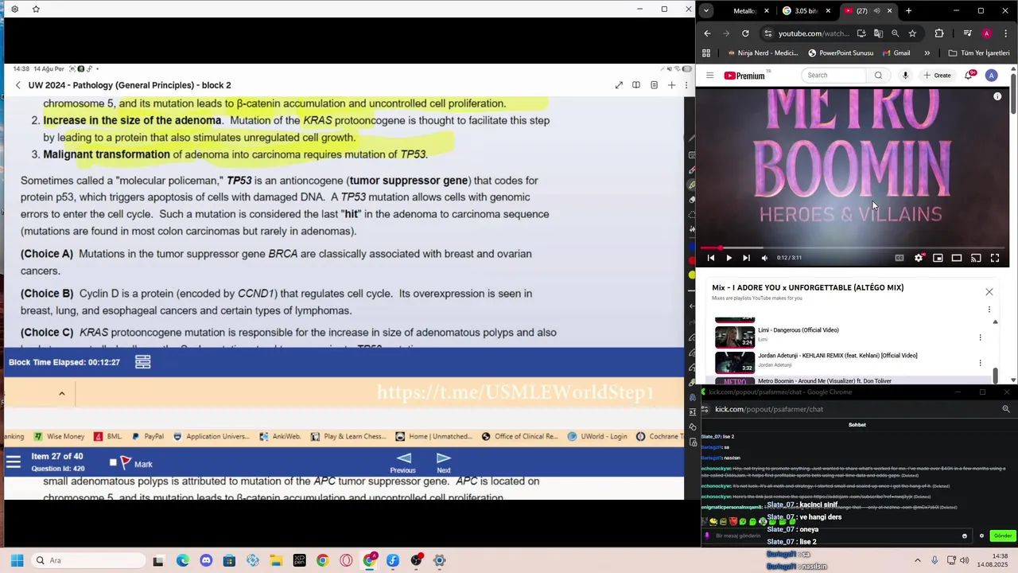Close the Mix playlist panel
This screenshot has height=573, width=1018.
point(989,292)
